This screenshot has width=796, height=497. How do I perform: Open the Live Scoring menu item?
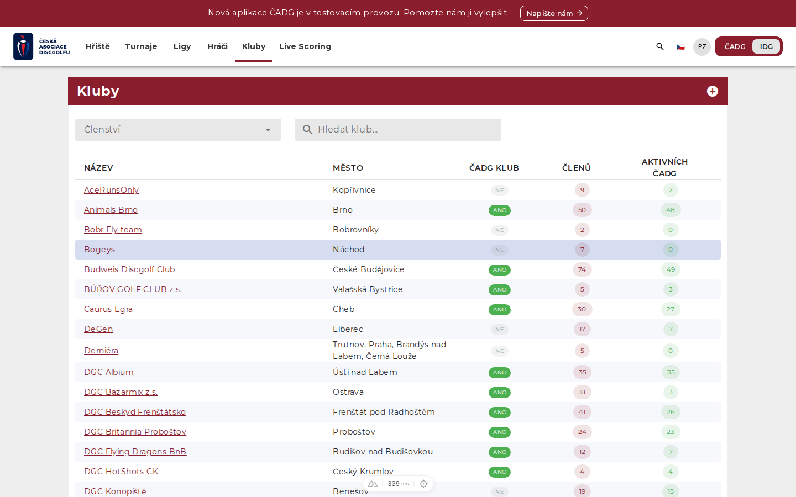305,46
